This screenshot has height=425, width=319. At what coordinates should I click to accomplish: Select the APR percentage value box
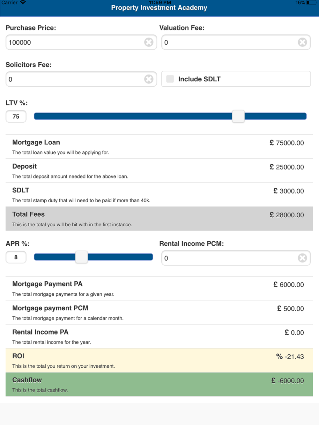point(16,257)
